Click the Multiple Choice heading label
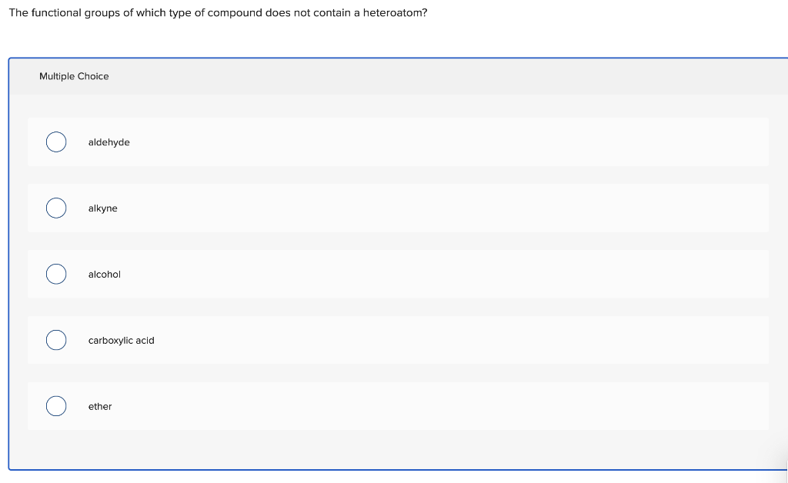This screenshot has height=483, width=788. click(74, 76)
